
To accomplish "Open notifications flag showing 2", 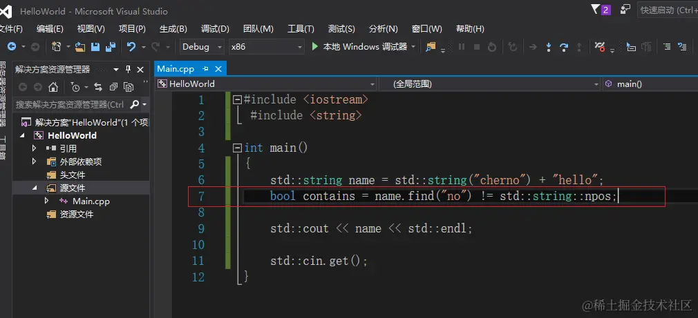I will (x=601, y=10).
